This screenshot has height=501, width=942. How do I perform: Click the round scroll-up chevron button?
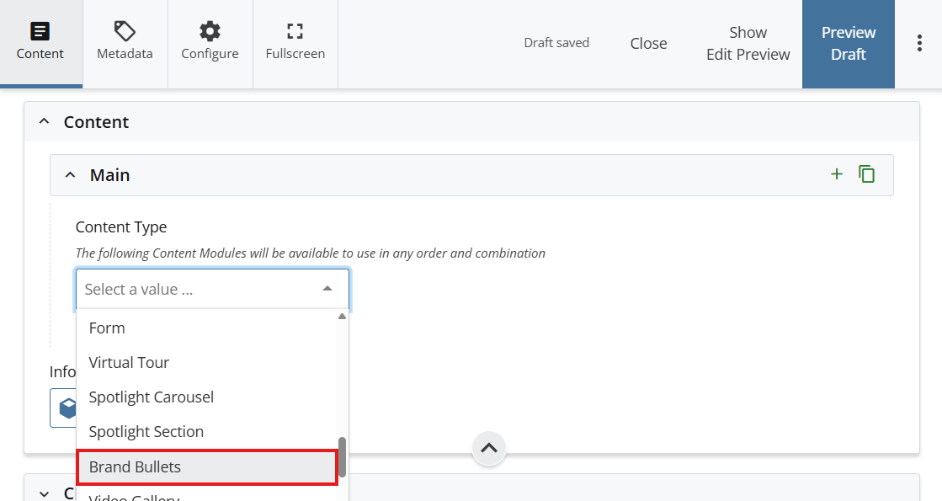(x=489, y=448)
